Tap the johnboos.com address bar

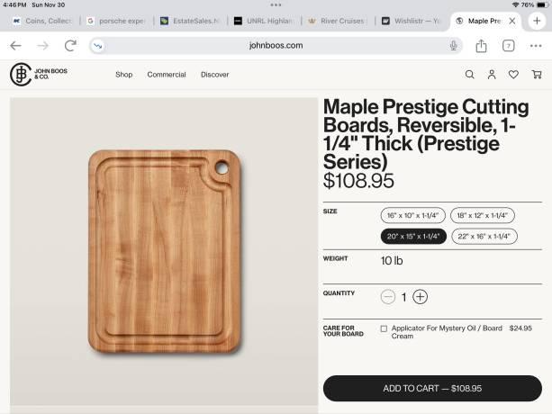tap(276, 46)
